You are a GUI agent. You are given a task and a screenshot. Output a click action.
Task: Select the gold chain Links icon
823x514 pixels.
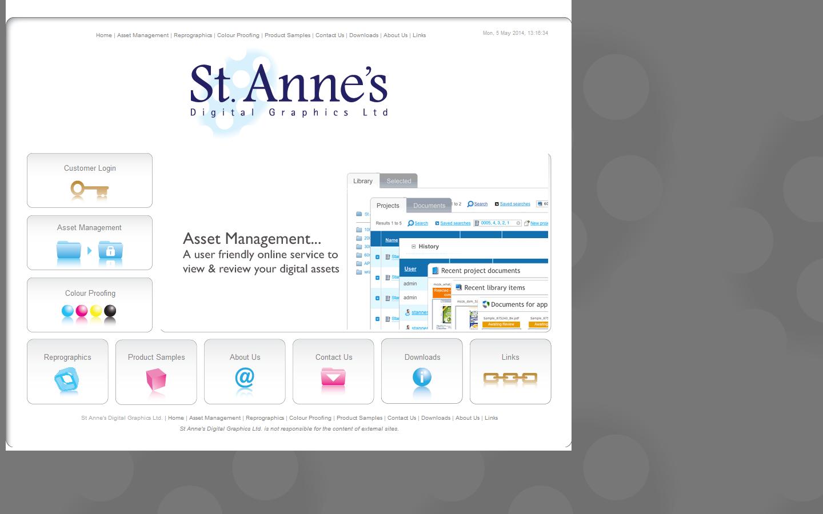(510, 378)
